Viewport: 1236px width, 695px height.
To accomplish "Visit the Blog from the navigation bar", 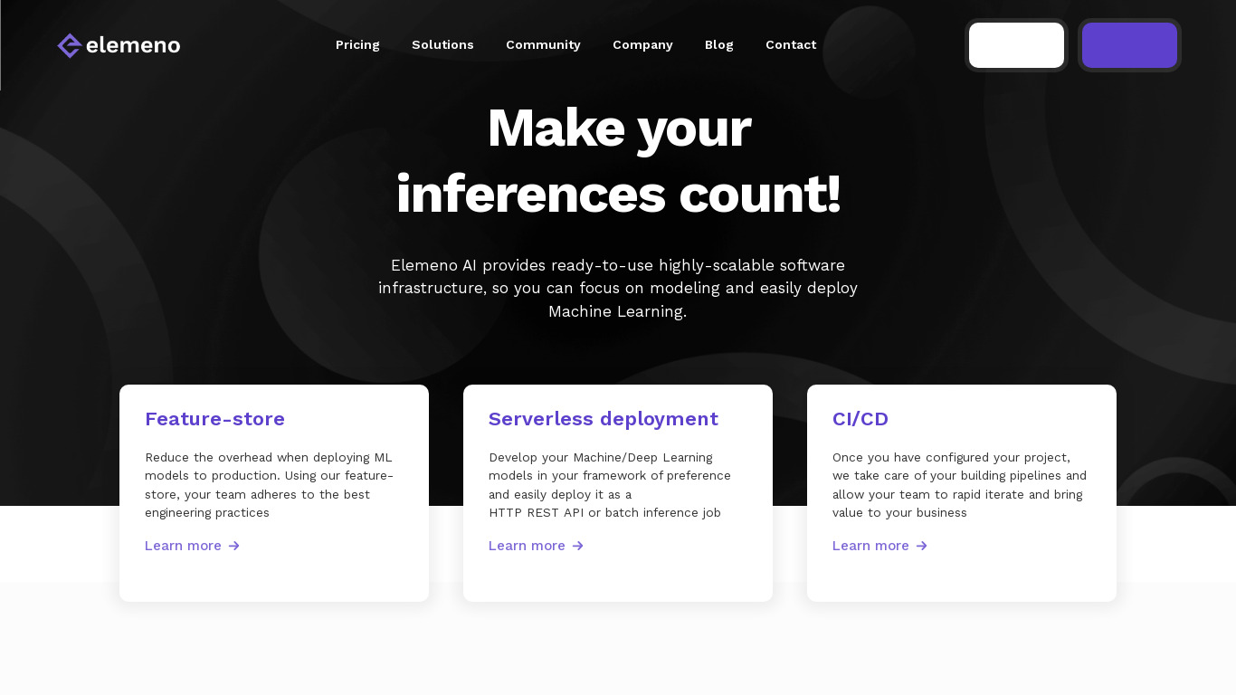I will point(719,45).
